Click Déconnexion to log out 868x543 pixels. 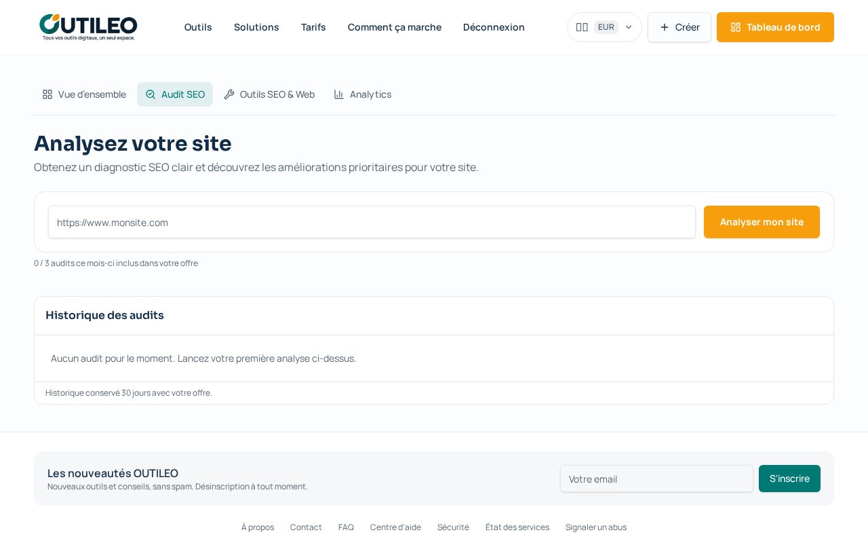[x=494, y=27]
